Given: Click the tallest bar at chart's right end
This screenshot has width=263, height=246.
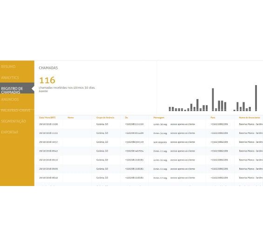Looking at the screenshot, I should point(256,98).
